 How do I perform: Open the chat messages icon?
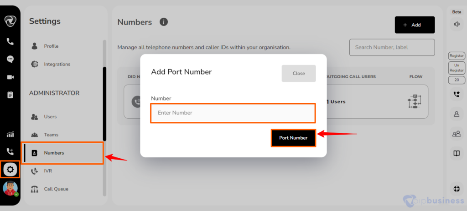click(x=10, y=59)
